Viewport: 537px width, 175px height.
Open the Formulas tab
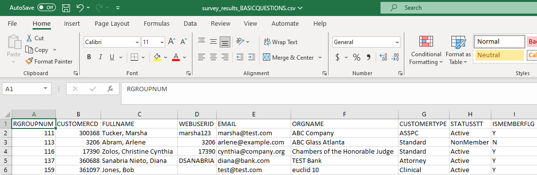(156, 24)
